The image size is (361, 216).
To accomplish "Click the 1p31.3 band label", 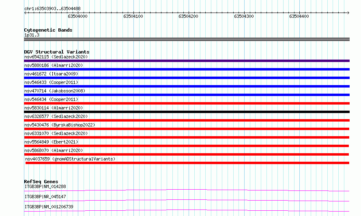I will pos(32,35).
